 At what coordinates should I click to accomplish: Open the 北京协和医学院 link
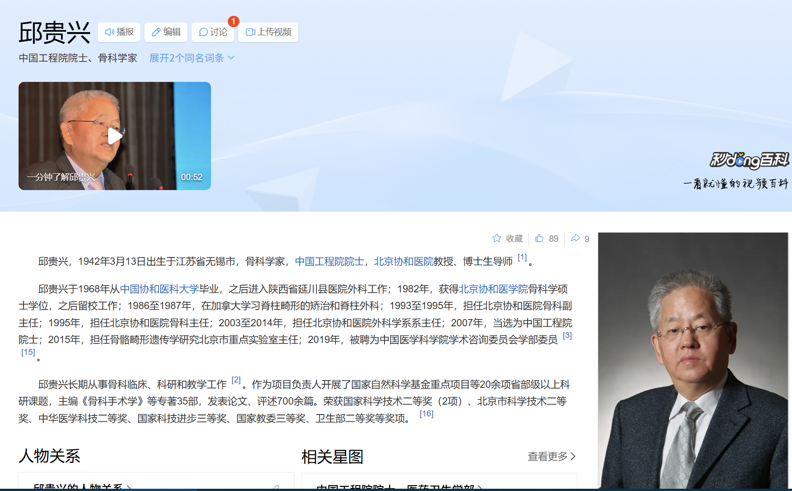pyautogui.click(x=493, y=289)
